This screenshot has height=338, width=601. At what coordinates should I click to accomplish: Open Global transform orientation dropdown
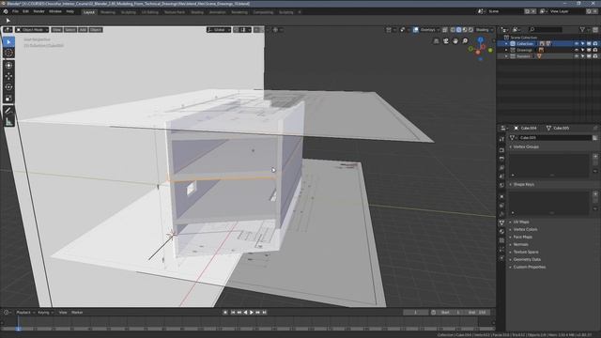[x=219, y=30]
